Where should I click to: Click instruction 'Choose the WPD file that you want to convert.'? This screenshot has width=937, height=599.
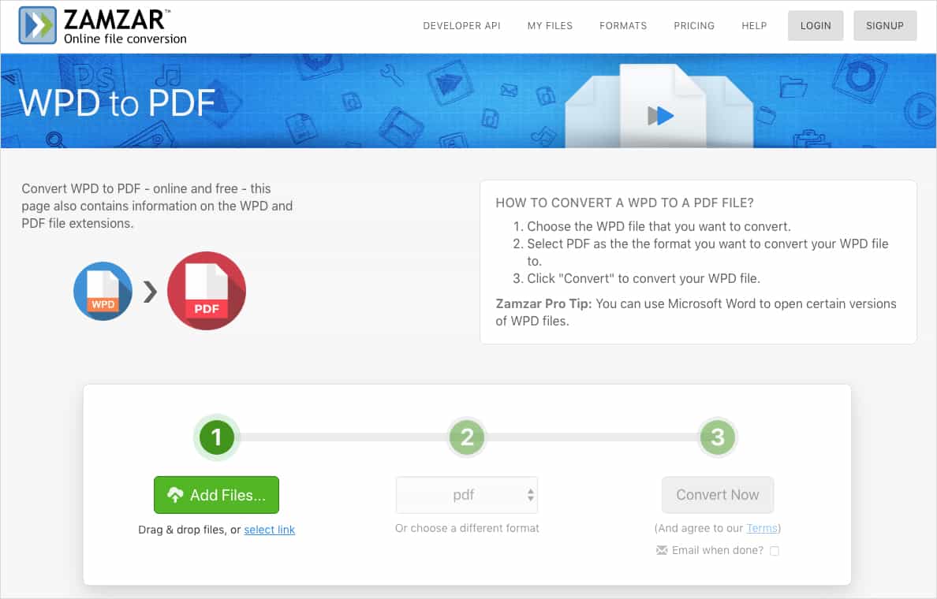click(x=659, y=226)
